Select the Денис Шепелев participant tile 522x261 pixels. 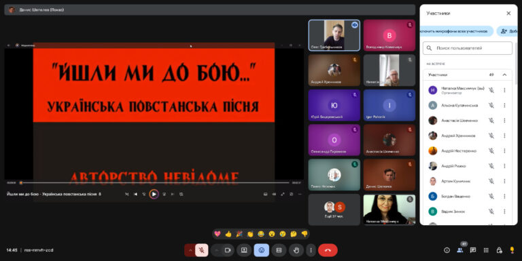[x=389, y=175]
